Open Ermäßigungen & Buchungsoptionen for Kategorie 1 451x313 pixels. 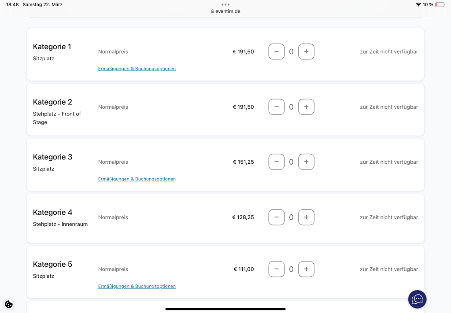(137, 69)
